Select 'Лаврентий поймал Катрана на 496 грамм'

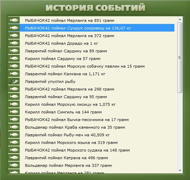pos(66,158)
